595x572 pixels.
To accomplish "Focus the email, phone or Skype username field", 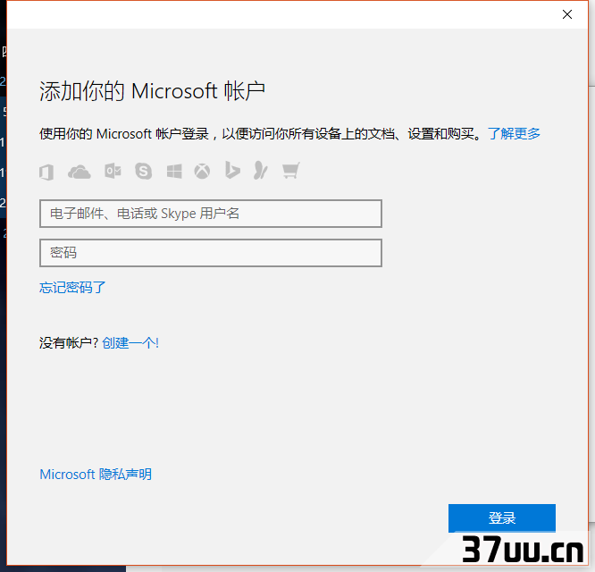I will [211, 214].
